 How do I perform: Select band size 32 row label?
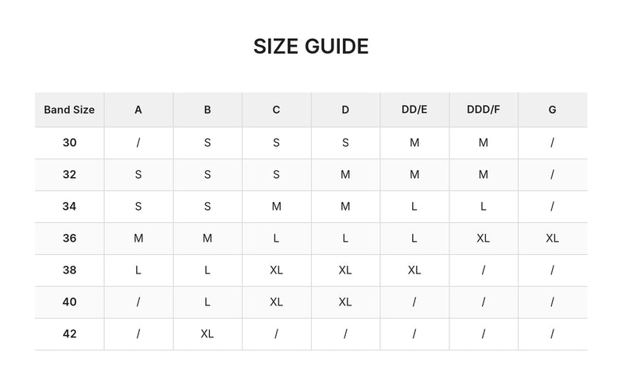pos(69,175)
